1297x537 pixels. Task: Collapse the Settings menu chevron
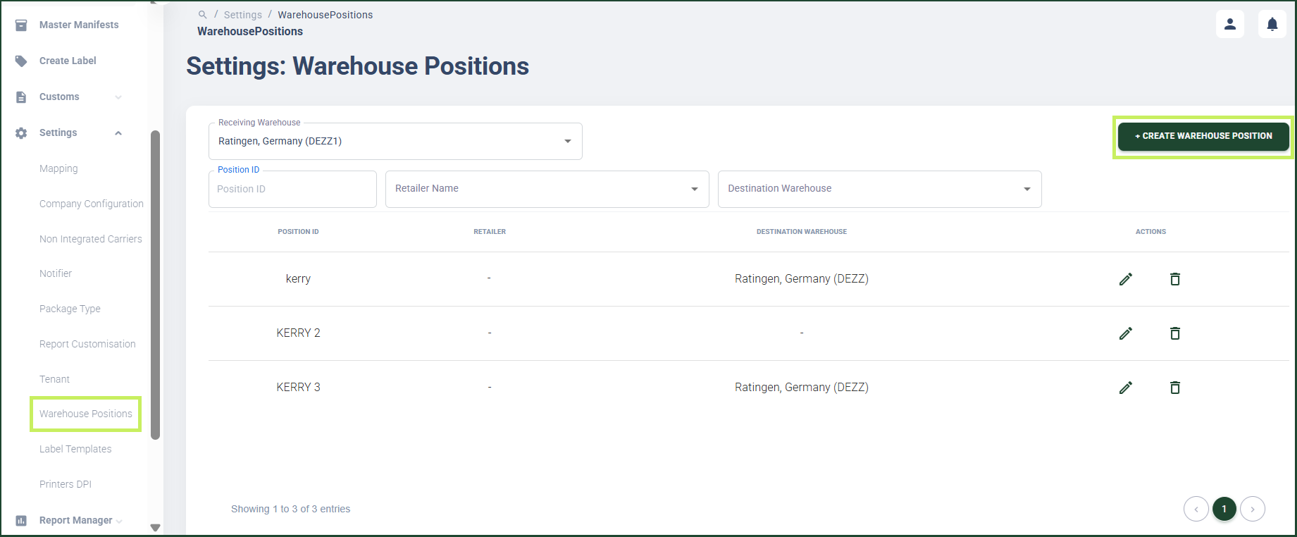(118, 133)
